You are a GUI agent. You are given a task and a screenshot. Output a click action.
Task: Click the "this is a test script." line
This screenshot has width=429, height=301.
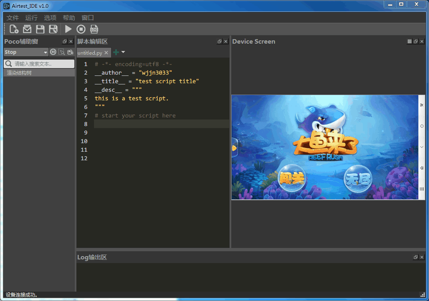point(132,98)
